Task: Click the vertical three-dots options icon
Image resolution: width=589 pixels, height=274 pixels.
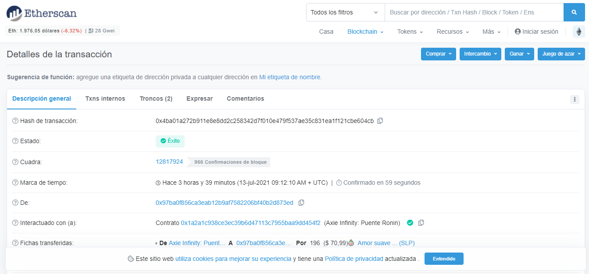Action: pyautogui.click(x=575, y=99)
